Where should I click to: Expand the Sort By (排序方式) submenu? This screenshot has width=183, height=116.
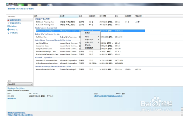91,42
